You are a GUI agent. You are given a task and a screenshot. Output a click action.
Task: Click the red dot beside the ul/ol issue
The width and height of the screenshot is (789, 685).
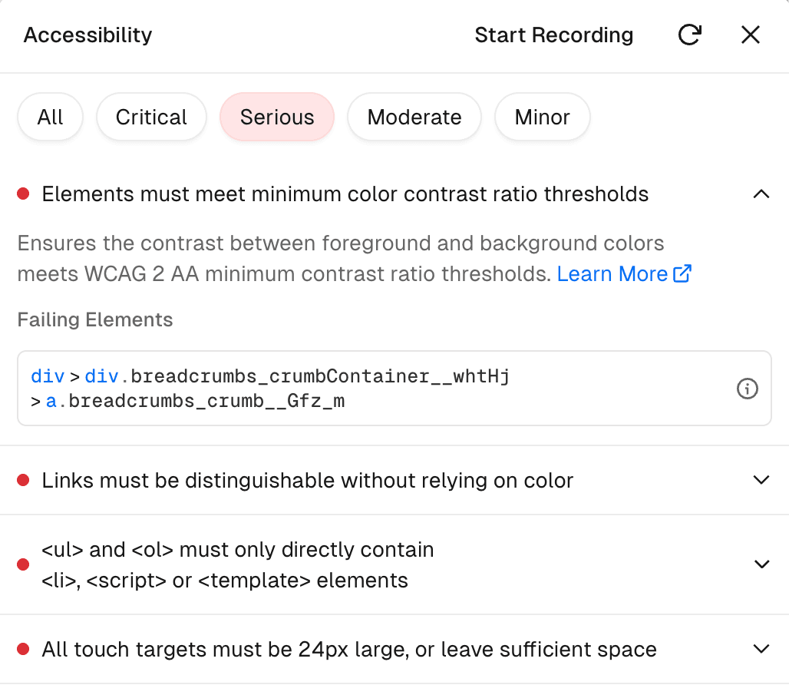click(x=22, y=564)
